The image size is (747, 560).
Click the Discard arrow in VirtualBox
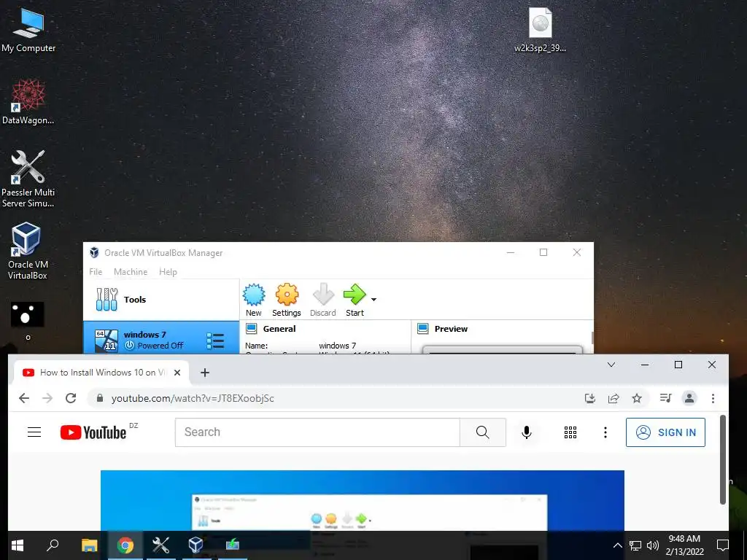click(x=323, y=300)
